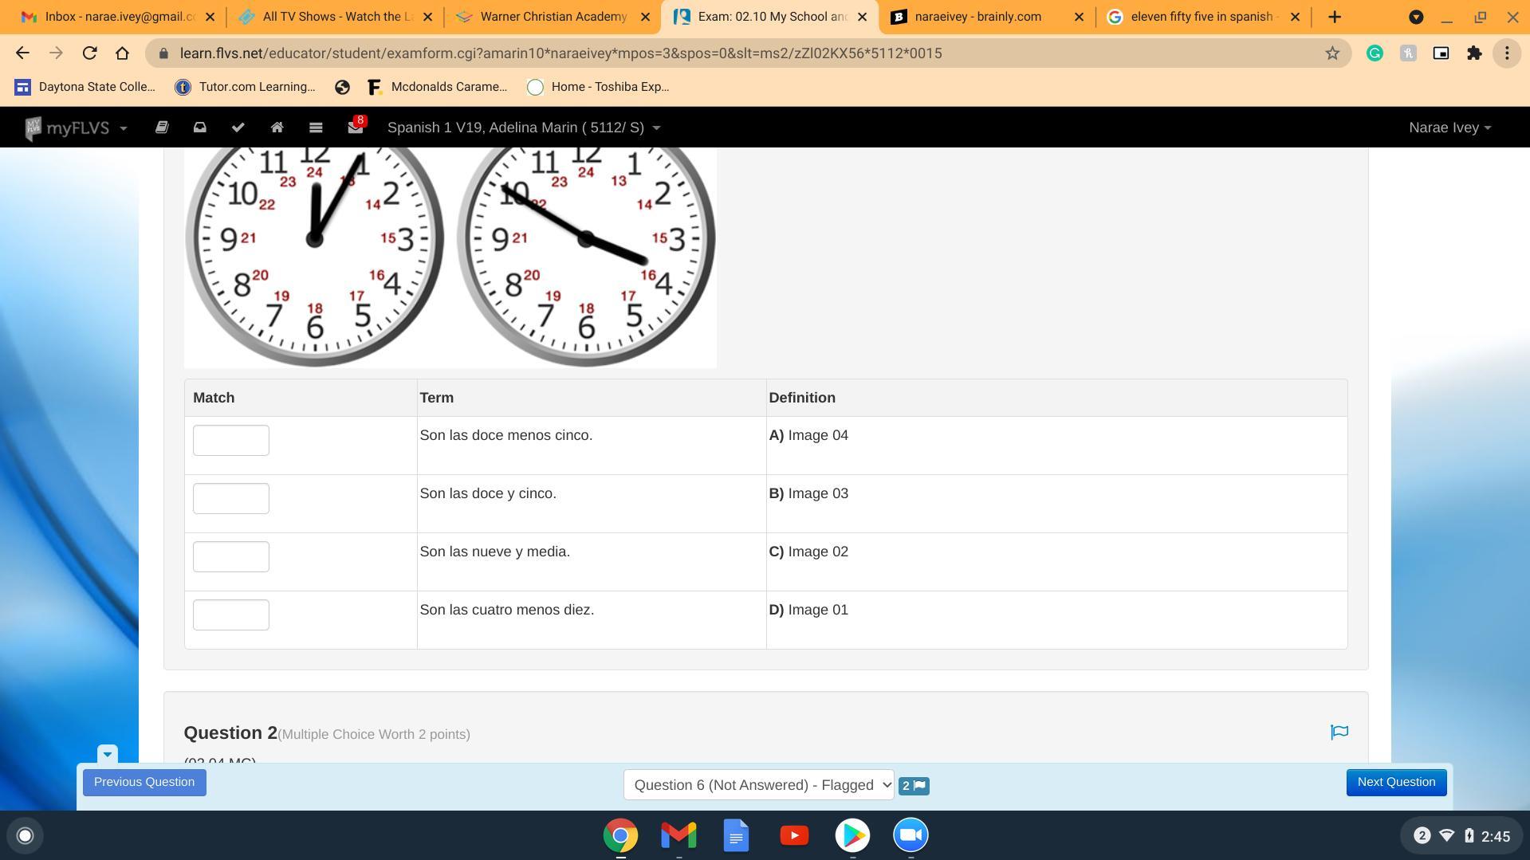Click the browser forward arrow
Viewport: 1530px width, 860px height.
click(56, 53)
